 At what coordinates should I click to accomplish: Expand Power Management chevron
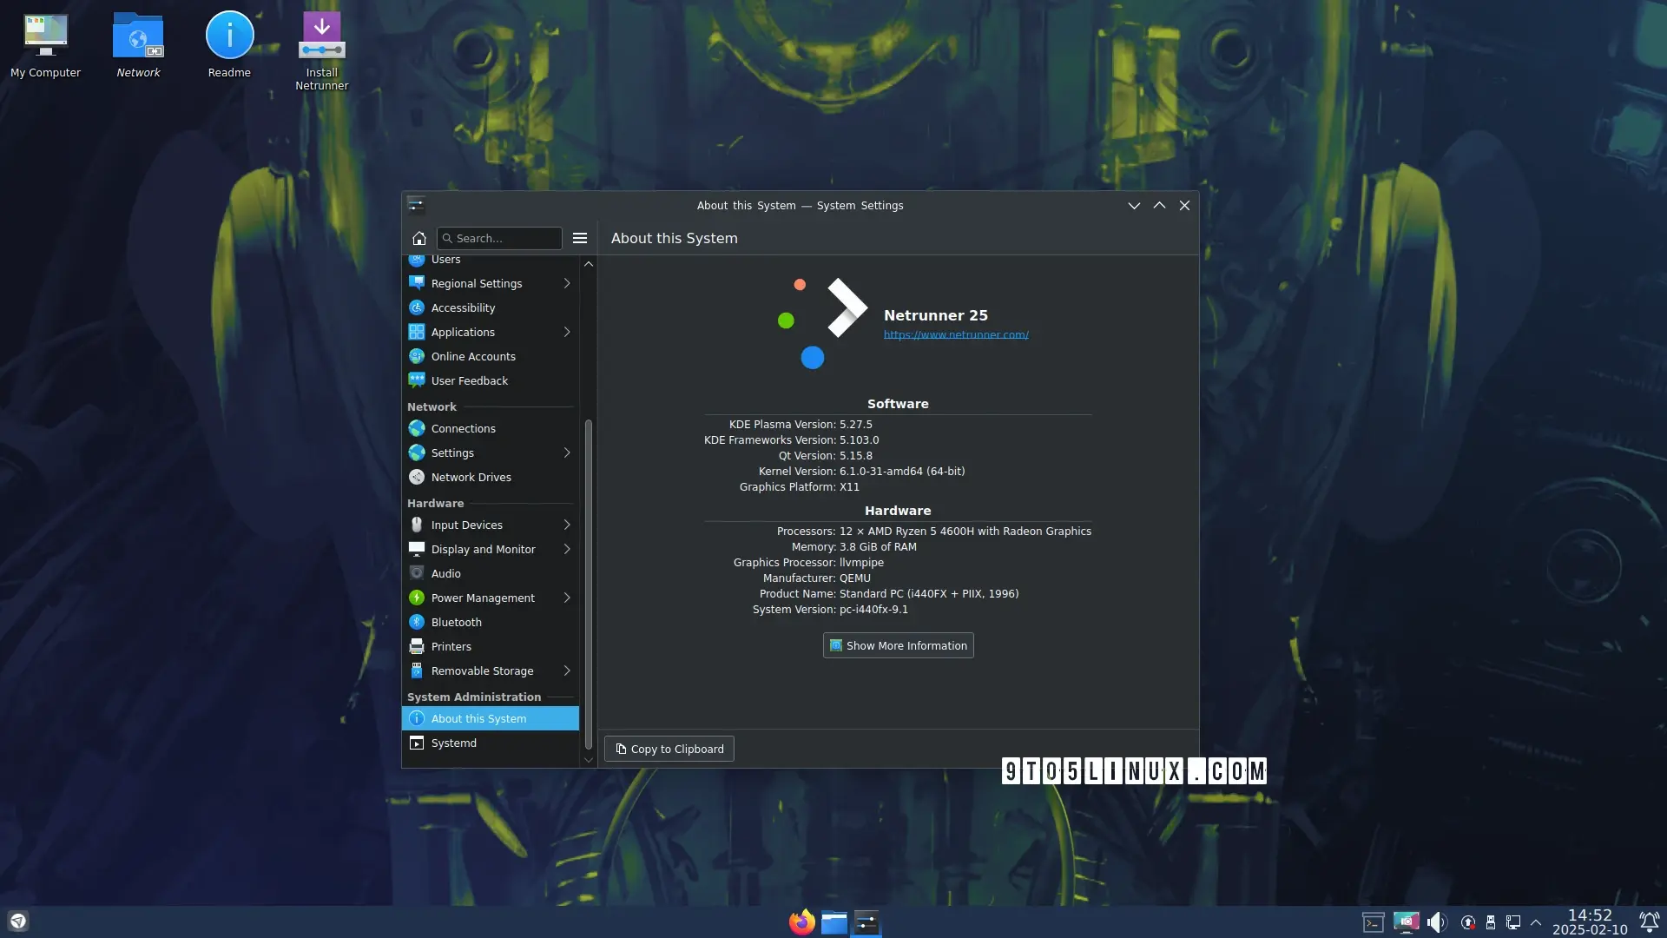pyautogui.click(x=567, y=598)
